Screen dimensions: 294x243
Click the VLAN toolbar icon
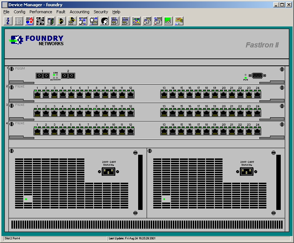click(83, 21)
